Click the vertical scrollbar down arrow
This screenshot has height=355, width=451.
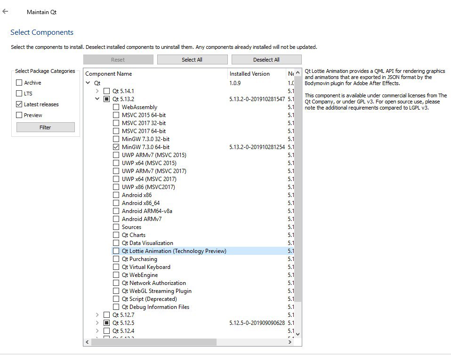pos(298,334)
